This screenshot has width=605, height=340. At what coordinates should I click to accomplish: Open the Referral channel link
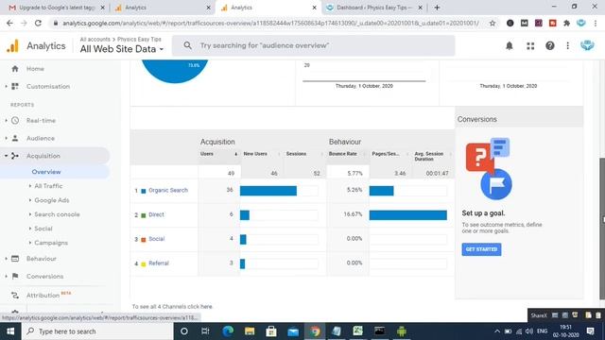click(159, 263)
